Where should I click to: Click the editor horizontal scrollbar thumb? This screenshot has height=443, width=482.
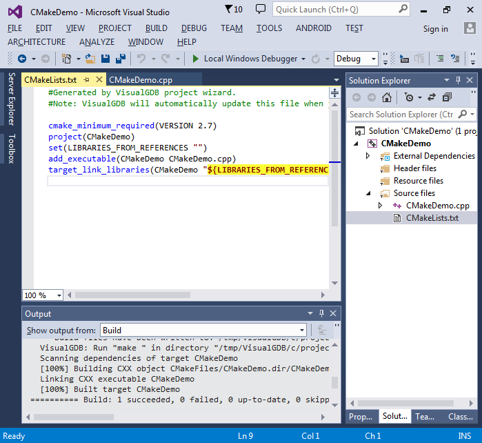(x=132, y=295)
